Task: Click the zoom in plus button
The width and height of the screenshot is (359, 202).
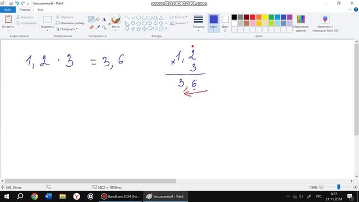Action: (355, 187)
